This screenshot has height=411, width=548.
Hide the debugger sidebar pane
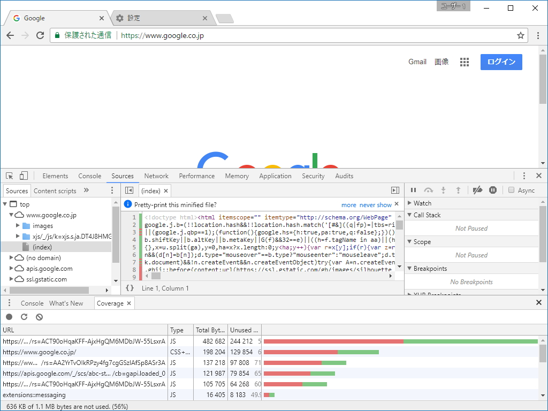395,191
